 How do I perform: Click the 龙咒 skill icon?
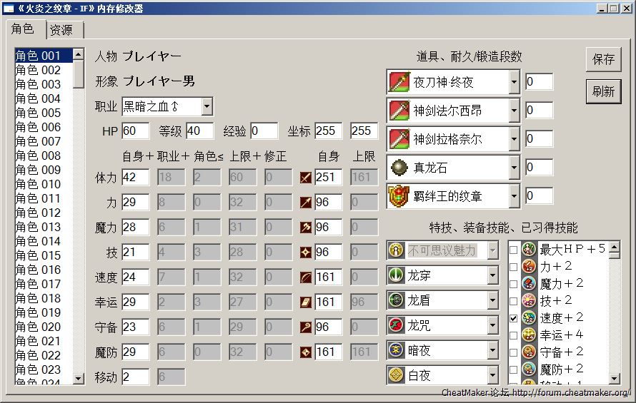pos(397,326)
